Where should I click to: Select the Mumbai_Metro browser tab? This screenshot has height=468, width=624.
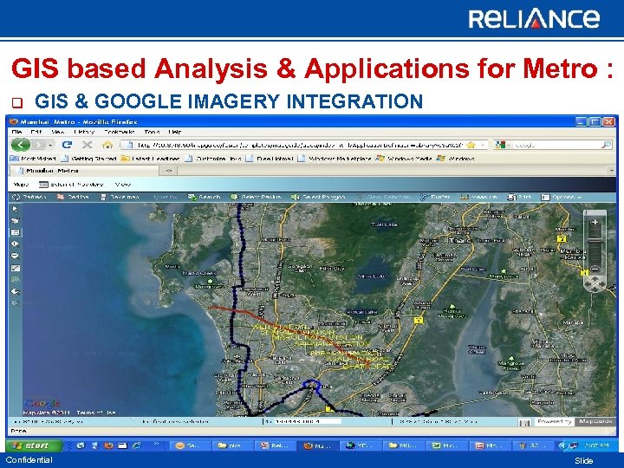coord(84,171)
